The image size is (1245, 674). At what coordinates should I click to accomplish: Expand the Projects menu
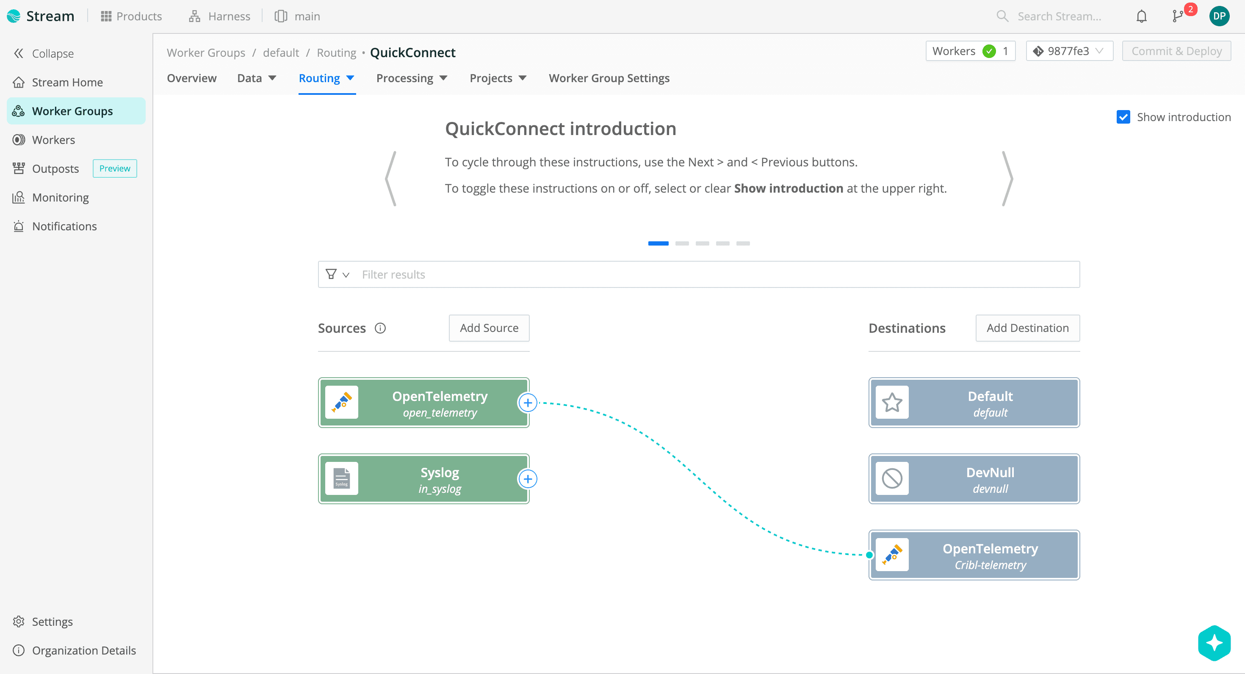498,78
